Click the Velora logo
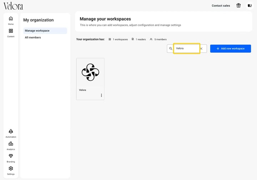 (13, 6)
